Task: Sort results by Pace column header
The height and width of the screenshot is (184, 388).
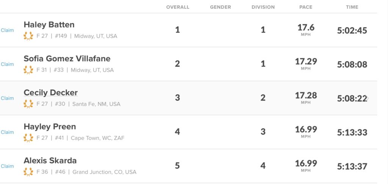Action: click(x=306, y=7)
